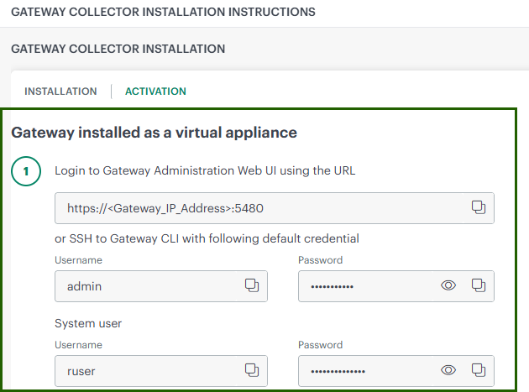
Task: Copy the ruser username
Action: tap(251, 370)
